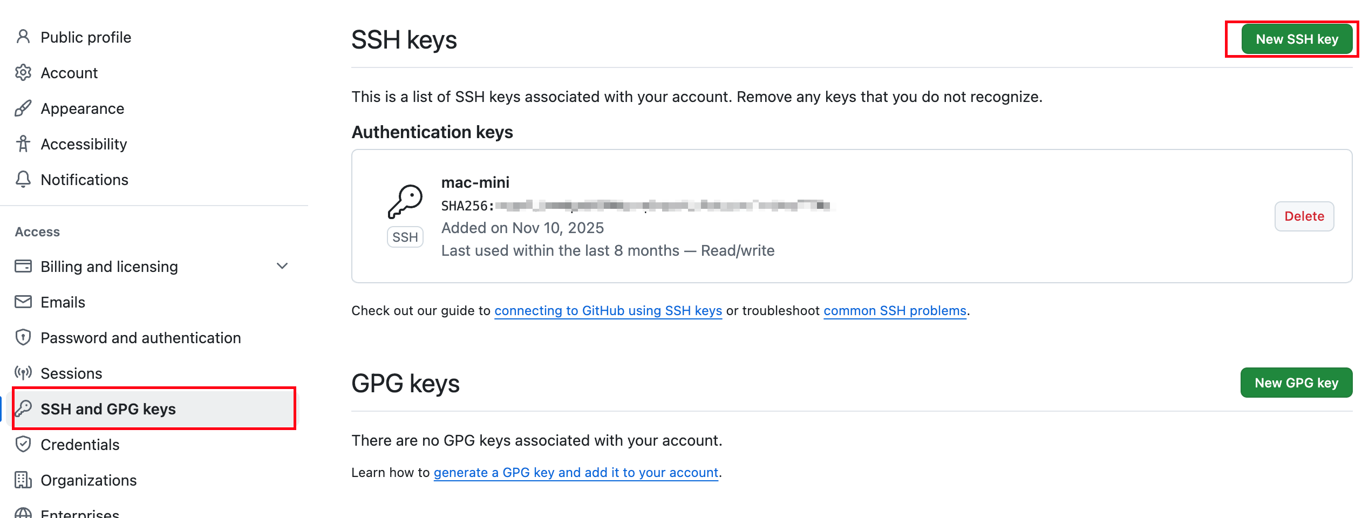Create a New GPG key

pyautogui.click(x=1296, y=383)
